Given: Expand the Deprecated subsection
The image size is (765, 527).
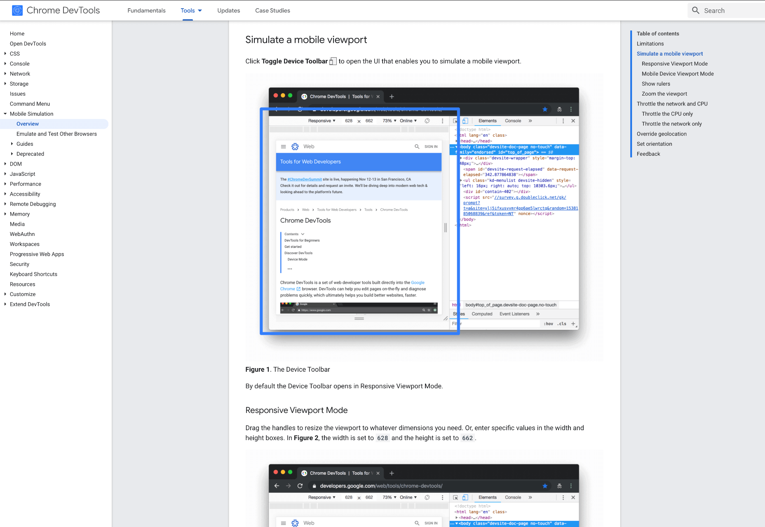Looking at the screenshot, I should [x=12, y=154].
